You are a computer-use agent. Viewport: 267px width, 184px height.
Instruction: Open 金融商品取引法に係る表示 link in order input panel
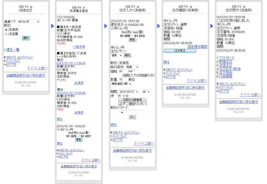132,151
